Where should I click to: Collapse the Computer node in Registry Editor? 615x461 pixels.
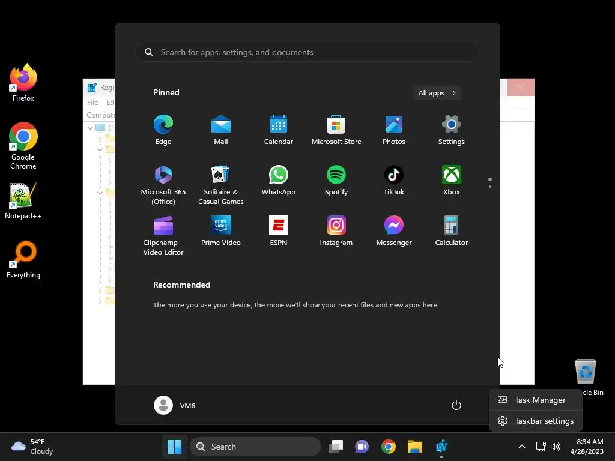(x=91, y=128)
